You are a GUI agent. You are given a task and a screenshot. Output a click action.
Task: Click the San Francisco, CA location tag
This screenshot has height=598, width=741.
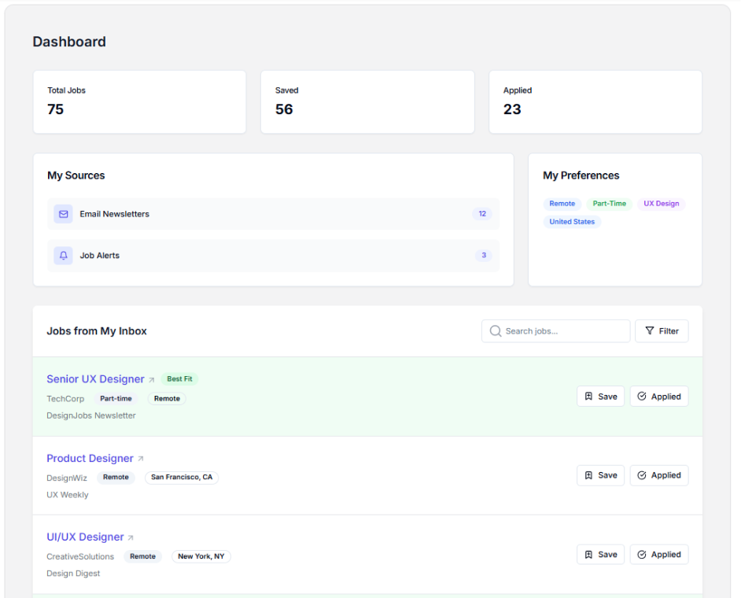point(182,478)
